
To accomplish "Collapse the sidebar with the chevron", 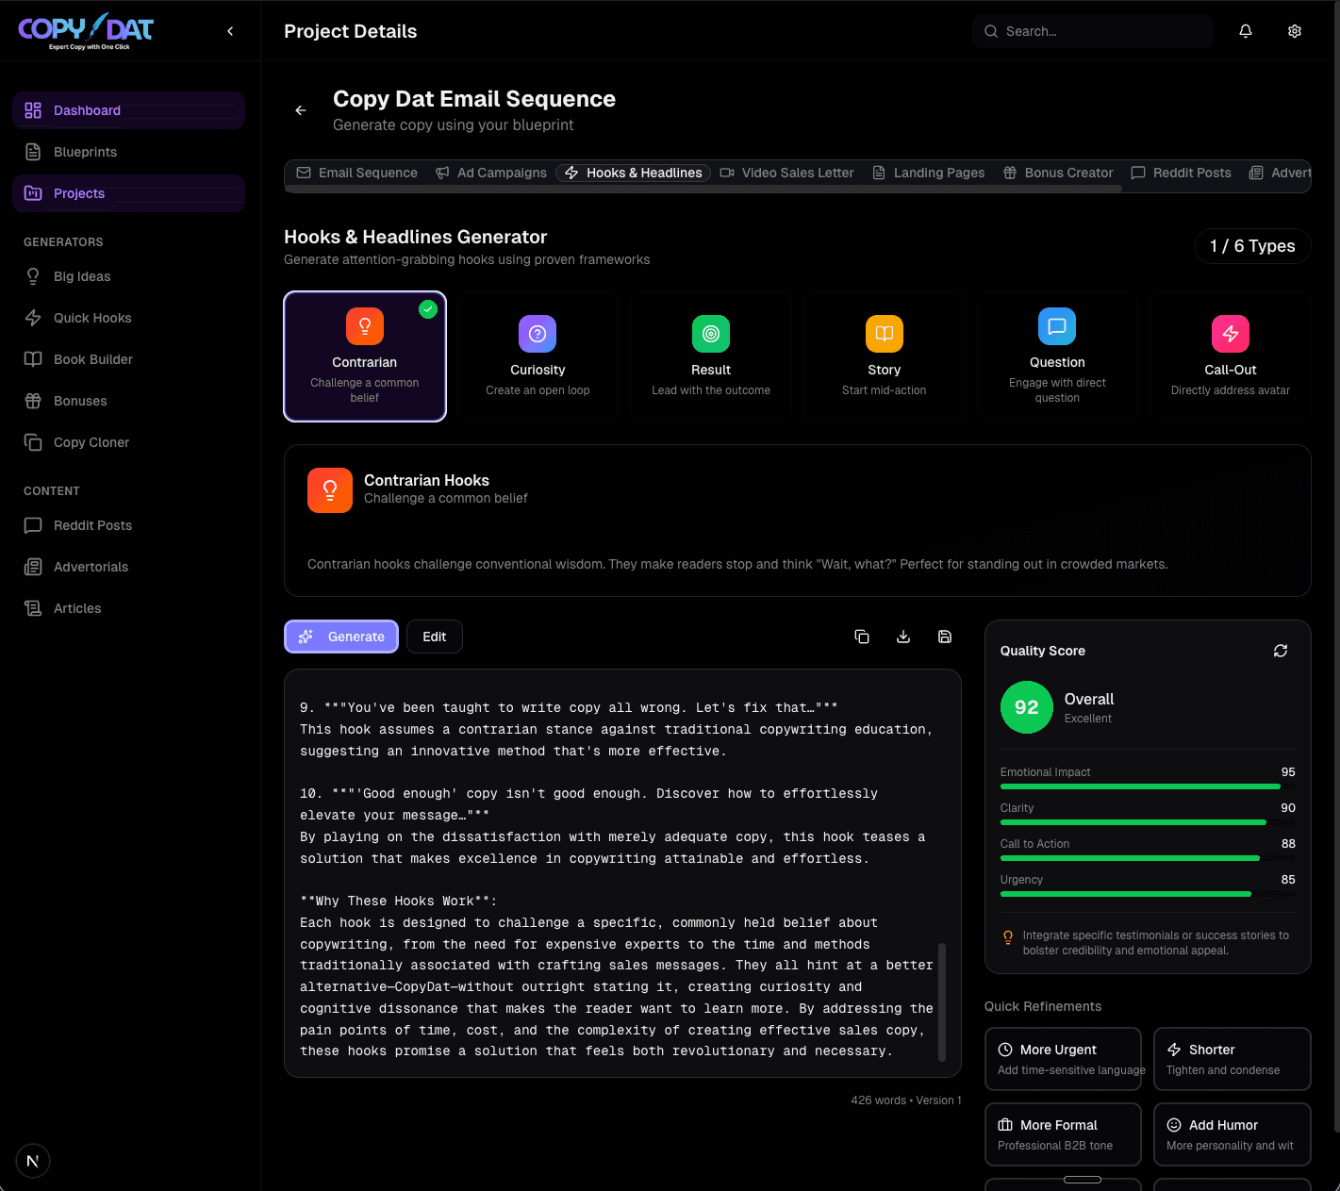I will point(230,31).
